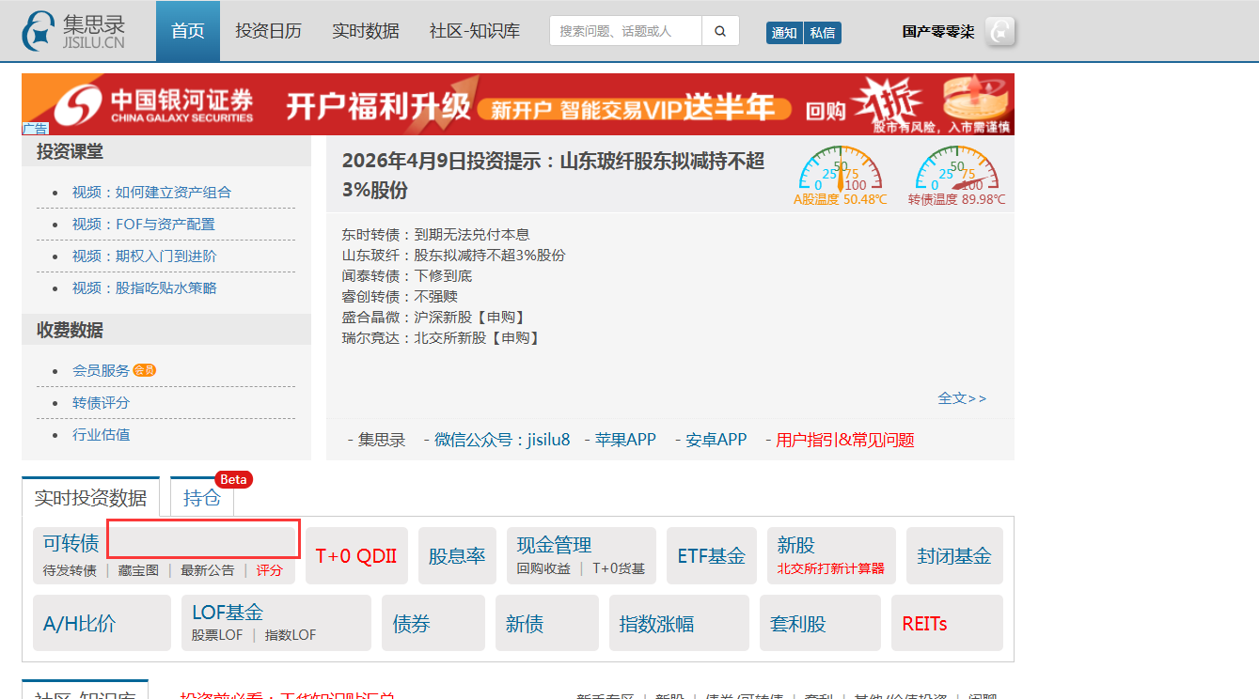Click the magnifier search icon

(720, 31)
